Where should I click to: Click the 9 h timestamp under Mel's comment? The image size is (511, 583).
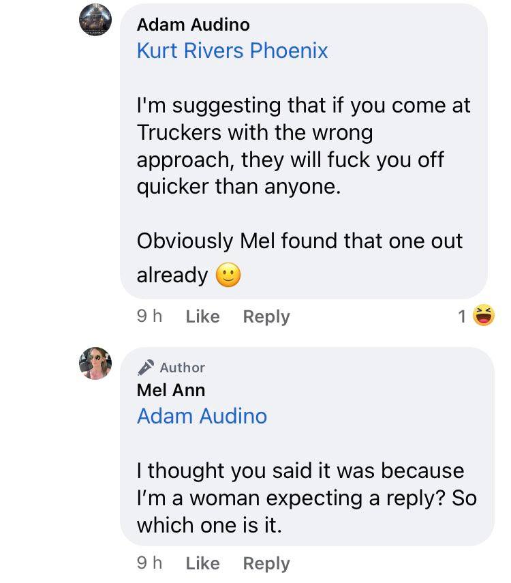(x=149, y=563)
